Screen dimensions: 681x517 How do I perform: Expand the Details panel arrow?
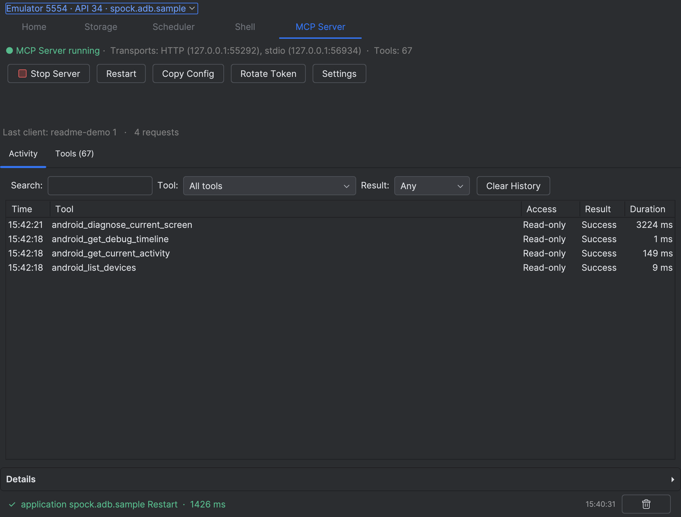[x=673, y=480]
